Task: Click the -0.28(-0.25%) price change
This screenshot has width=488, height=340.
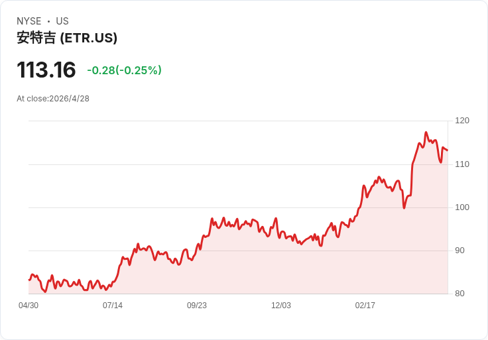Action: point(124,70)
